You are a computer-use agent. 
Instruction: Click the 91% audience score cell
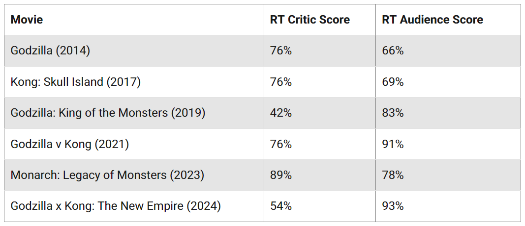tap(393, 144)
